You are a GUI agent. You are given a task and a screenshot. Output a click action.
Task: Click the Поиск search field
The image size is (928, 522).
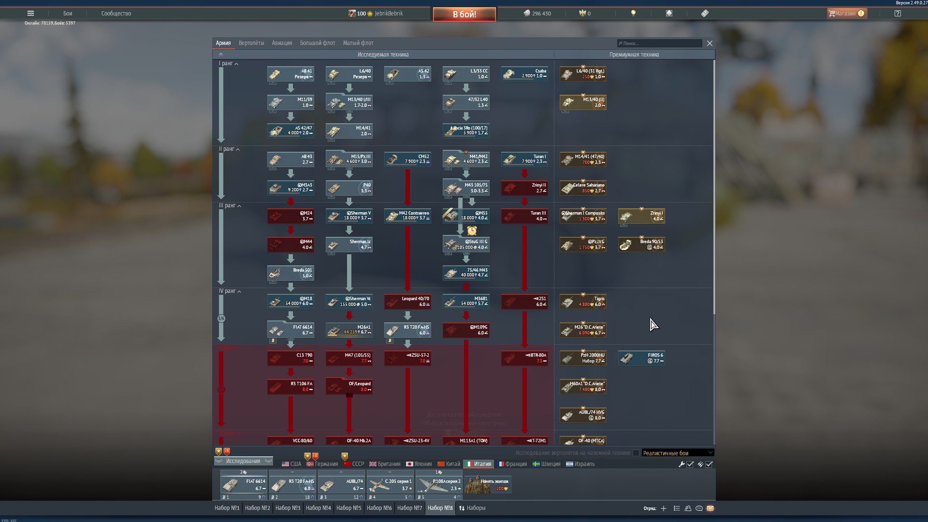(x=660, y=43)
